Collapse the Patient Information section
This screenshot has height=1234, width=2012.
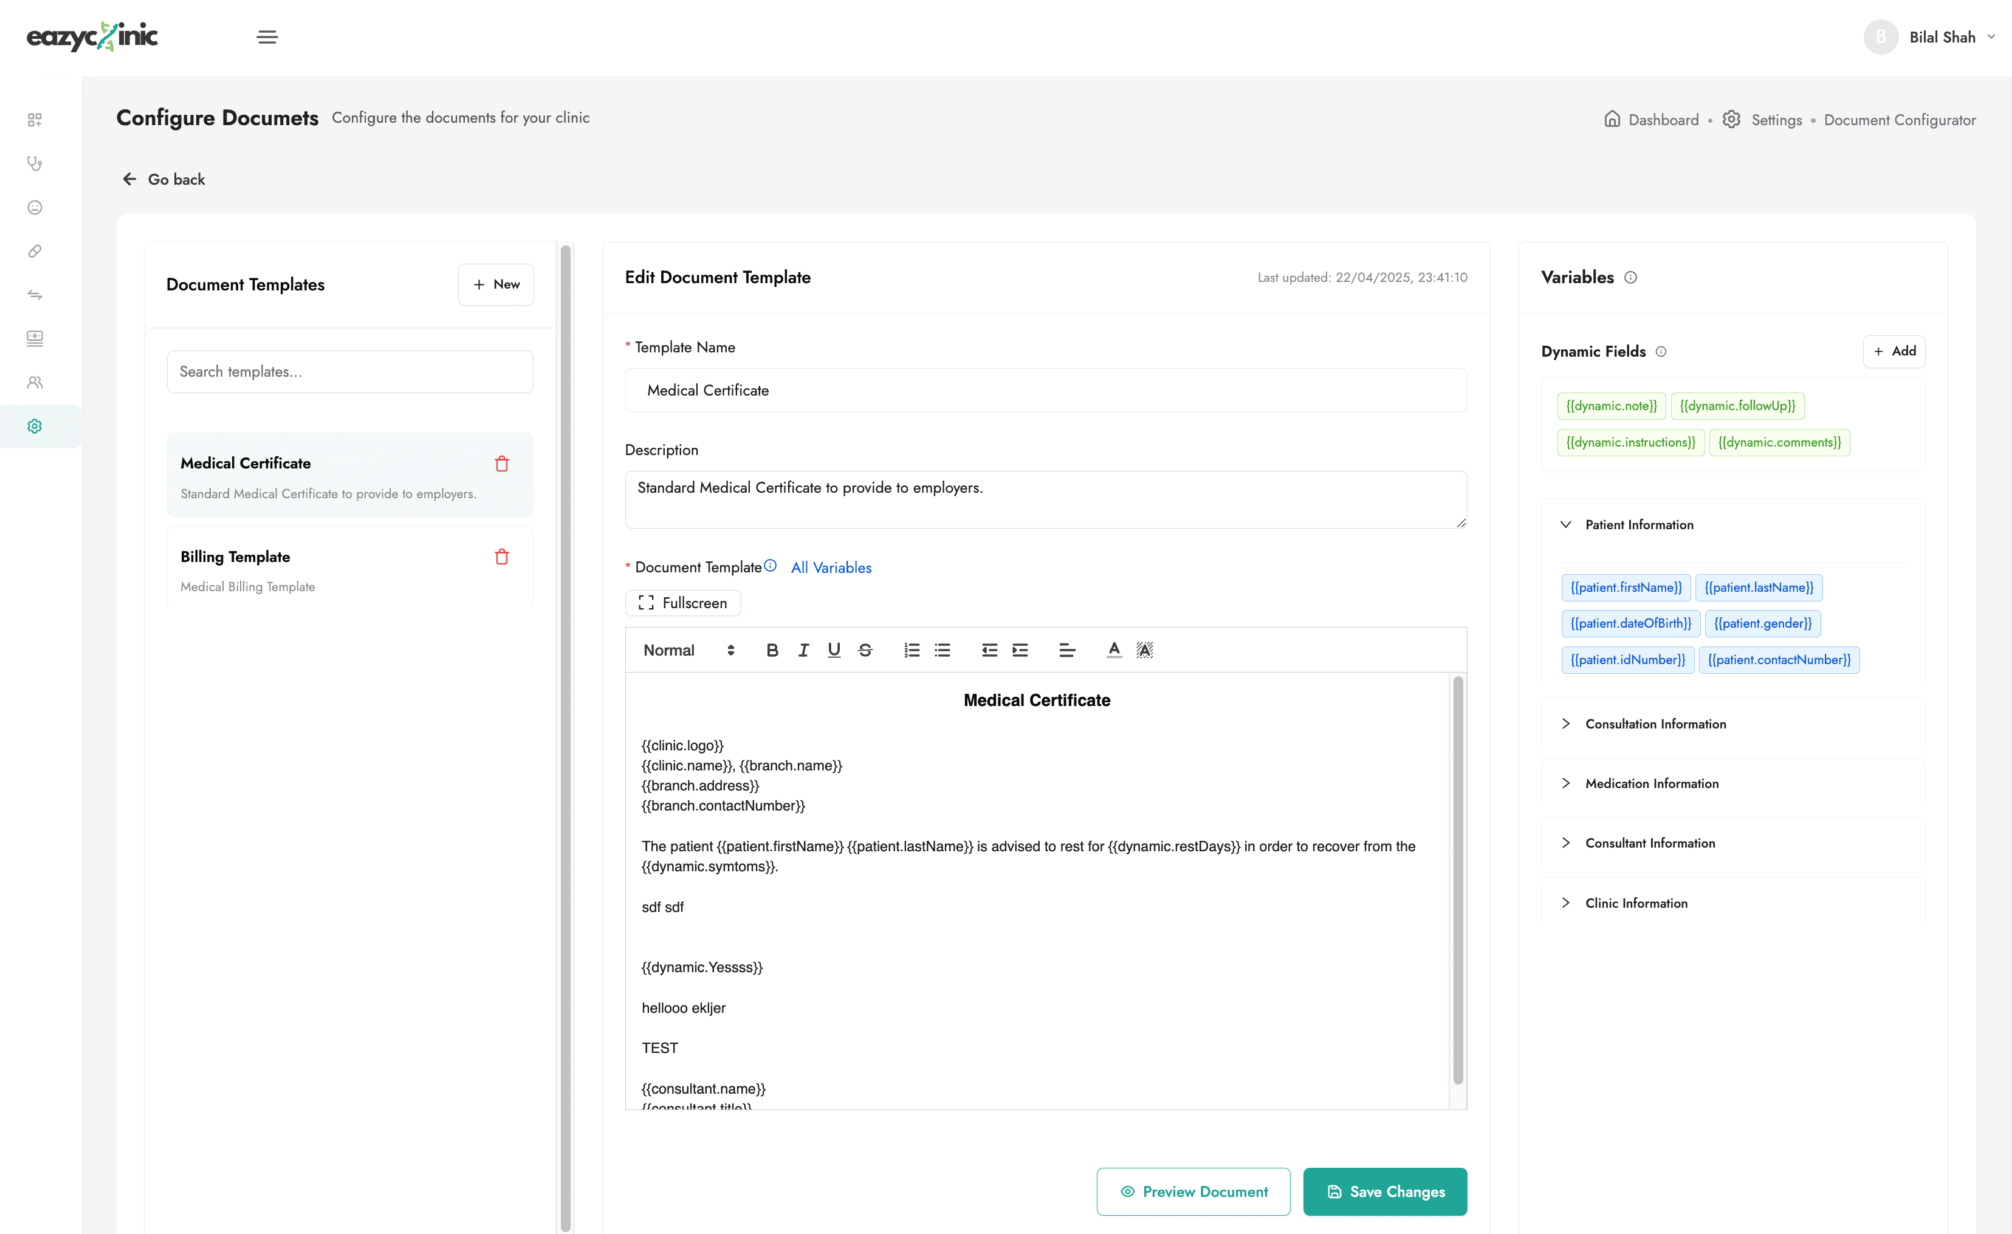[1732, 525]
